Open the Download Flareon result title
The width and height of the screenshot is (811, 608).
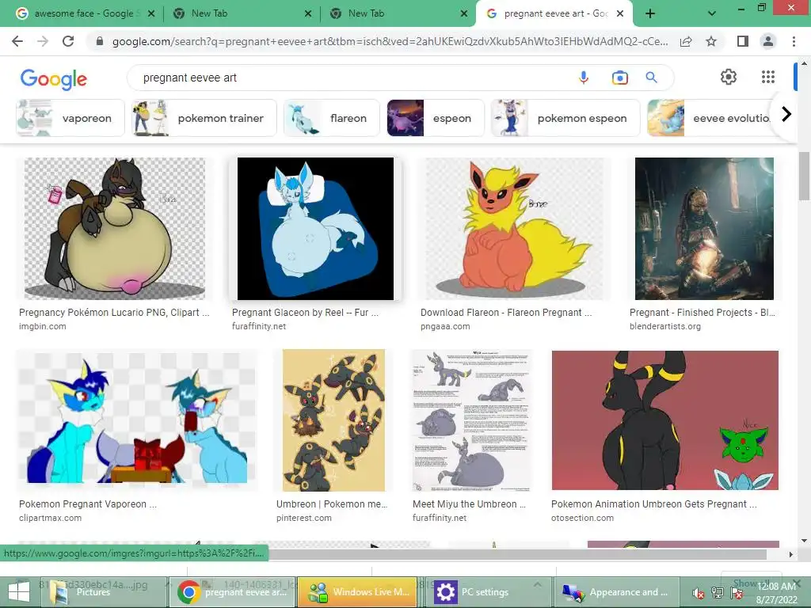[506, 312]
